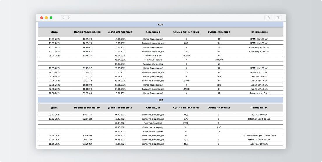
Task: Click the Сумма зачисления header in the USD table
Action: point(186,108)
